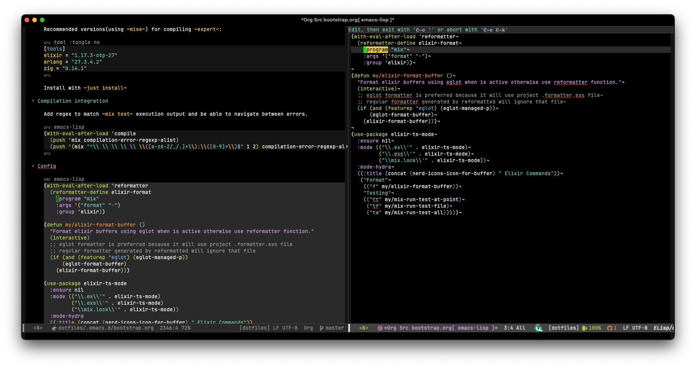Viewport: 696px width, 368px height.
Task: Click :program keyword in left pane
Action: (x=68, y=199)
